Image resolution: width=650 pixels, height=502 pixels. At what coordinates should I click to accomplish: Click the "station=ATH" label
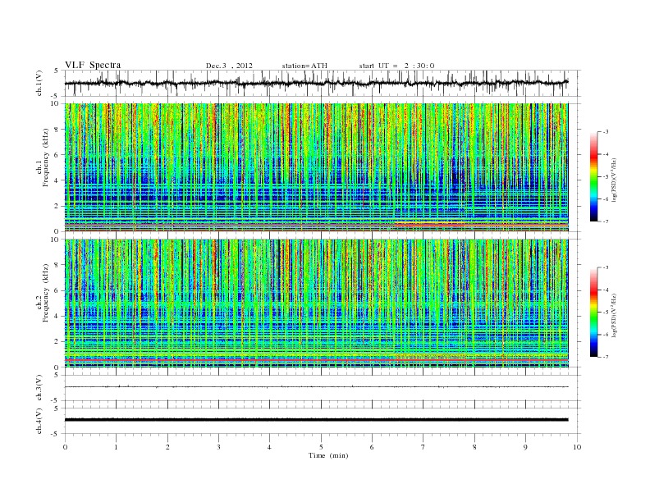pyautogui.click(x=304, y=66)
